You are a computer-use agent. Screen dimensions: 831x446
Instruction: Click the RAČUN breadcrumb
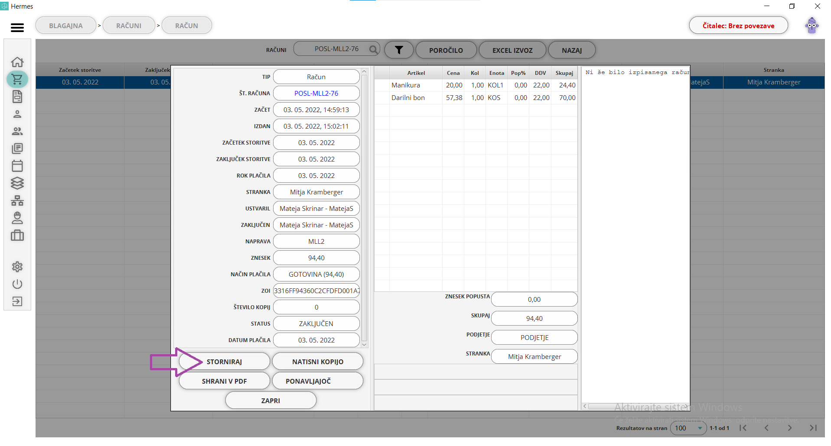(x=187, y=26)
